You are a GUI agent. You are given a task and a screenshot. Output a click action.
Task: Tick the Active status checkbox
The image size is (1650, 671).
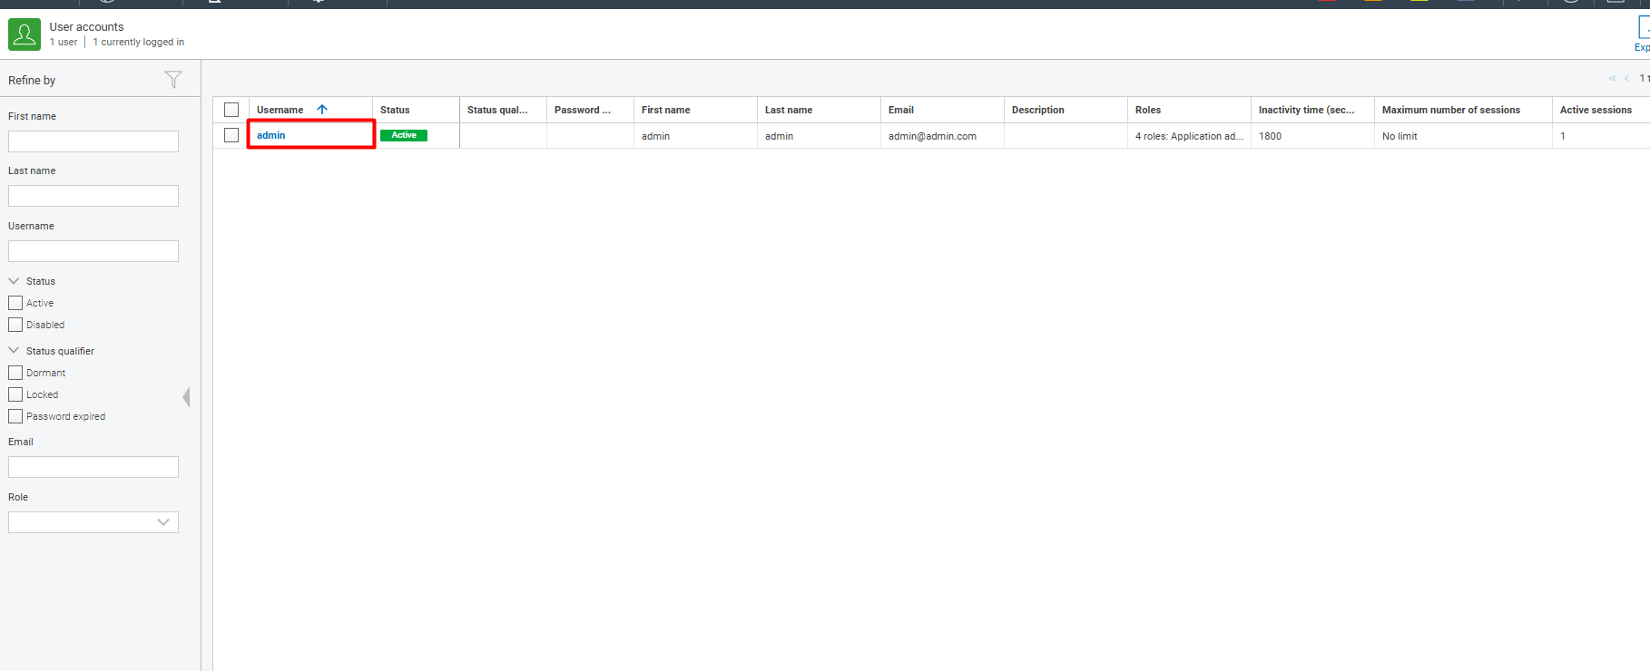click(15, 303)
